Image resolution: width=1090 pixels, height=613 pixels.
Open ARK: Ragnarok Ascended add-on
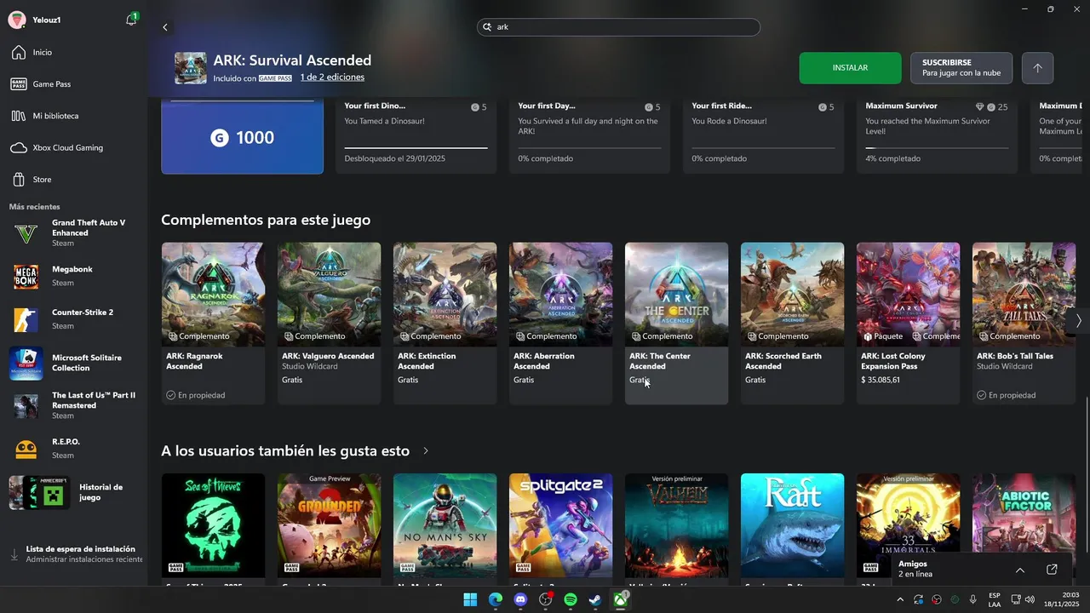click(x=213, y=324)
